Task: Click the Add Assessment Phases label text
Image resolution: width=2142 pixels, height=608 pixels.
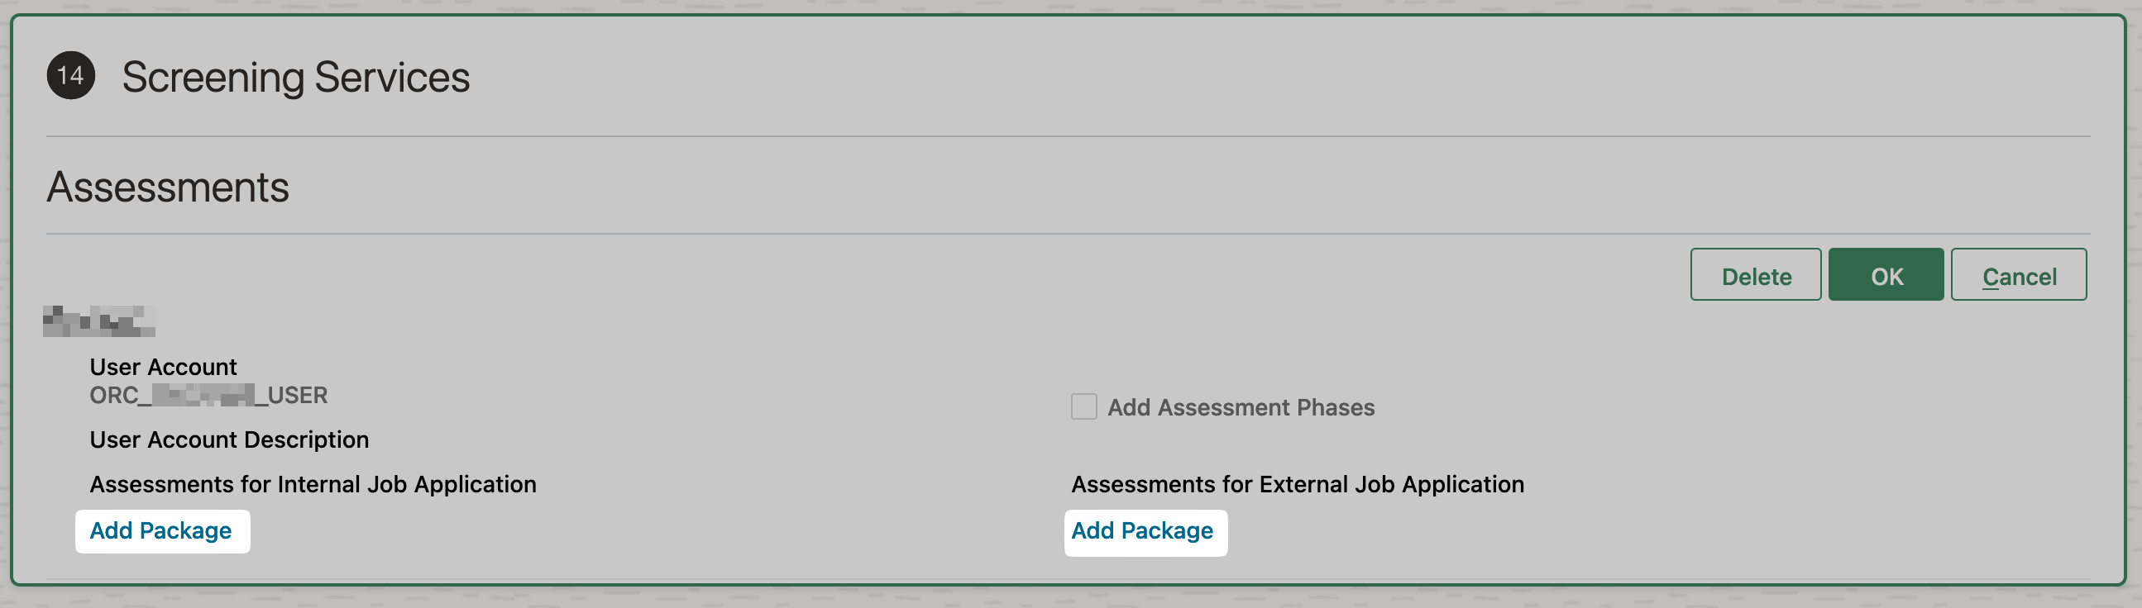Action: pyautogui.click(x=1241, y=407)
